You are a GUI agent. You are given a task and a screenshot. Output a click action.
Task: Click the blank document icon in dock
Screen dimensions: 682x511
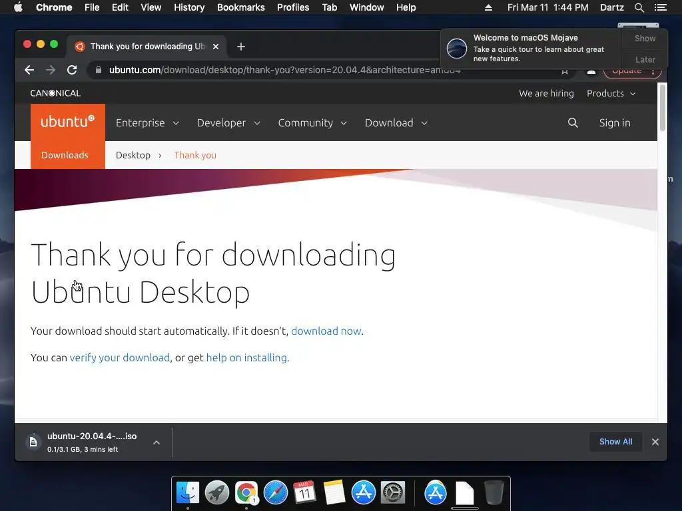(464, 493)
